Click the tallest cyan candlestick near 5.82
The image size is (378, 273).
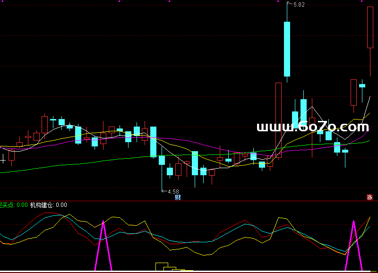coord(286,49)
